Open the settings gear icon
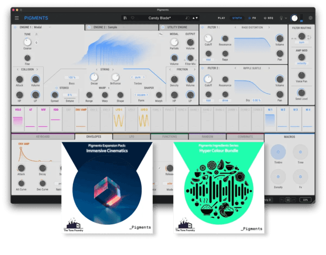 point(310,18)
